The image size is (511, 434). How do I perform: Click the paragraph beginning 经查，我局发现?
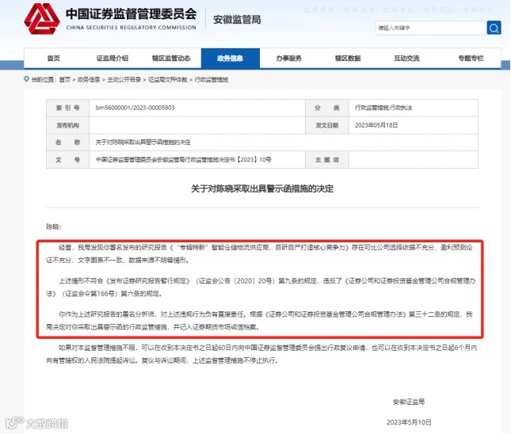259,253
